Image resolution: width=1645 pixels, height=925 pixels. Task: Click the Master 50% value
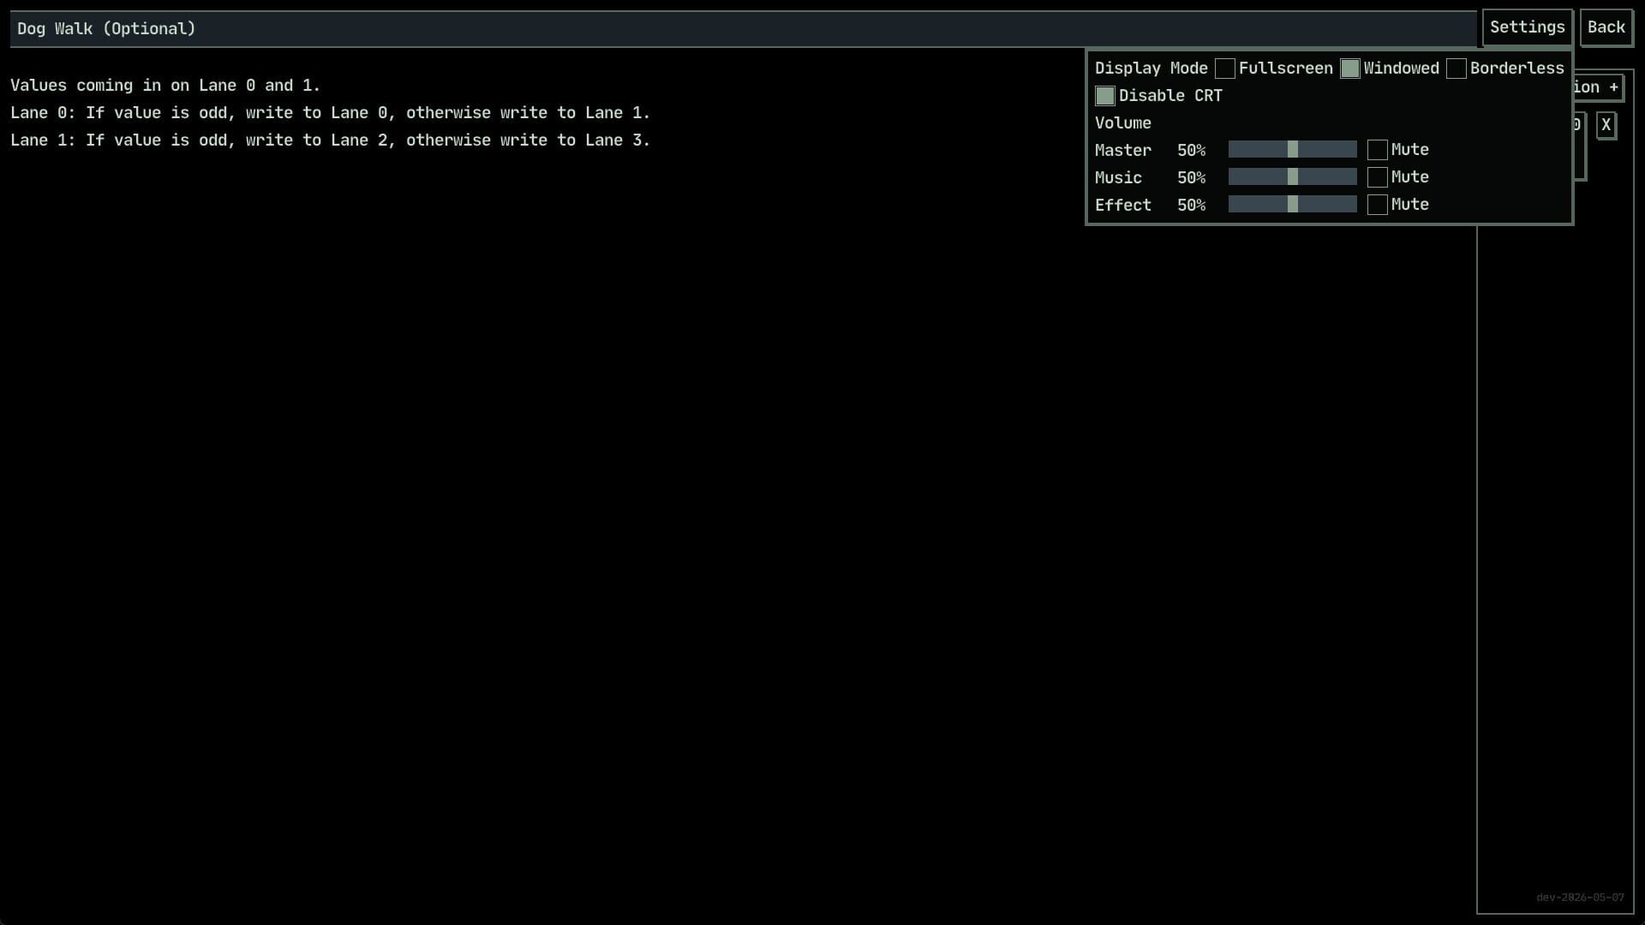[x=1191, y=151]
